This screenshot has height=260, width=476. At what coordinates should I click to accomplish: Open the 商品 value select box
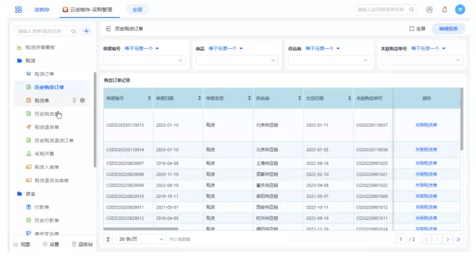click(237, 60)
